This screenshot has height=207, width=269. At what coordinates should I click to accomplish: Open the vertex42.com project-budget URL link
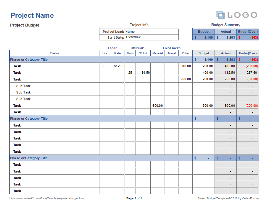pyautogui.click(x=46, y=198)
